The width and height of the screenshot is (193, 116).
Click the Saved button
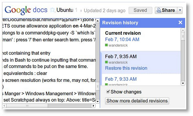[140, 10]
